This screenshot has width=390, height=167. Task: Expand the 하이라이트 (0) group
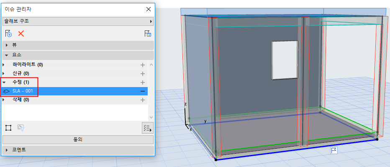click(4, 65)
